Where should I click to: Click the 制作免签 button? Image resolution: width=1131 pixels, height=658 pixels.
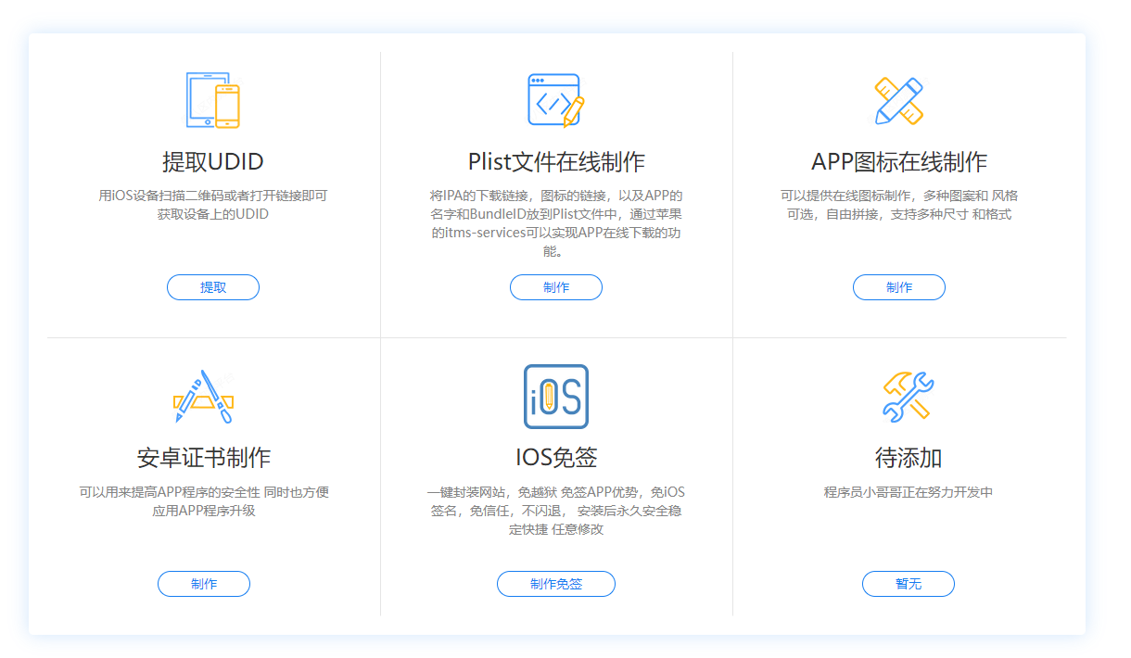tap(556, 584)
